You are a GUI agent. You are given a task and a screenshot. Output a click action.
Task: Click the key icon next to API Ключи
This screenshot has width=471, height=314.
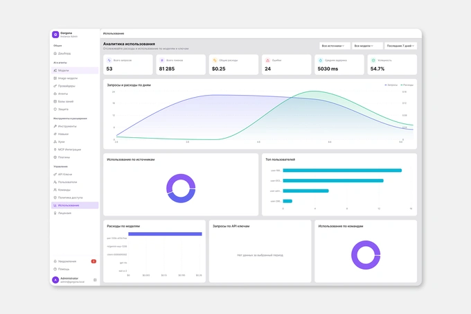55,174
